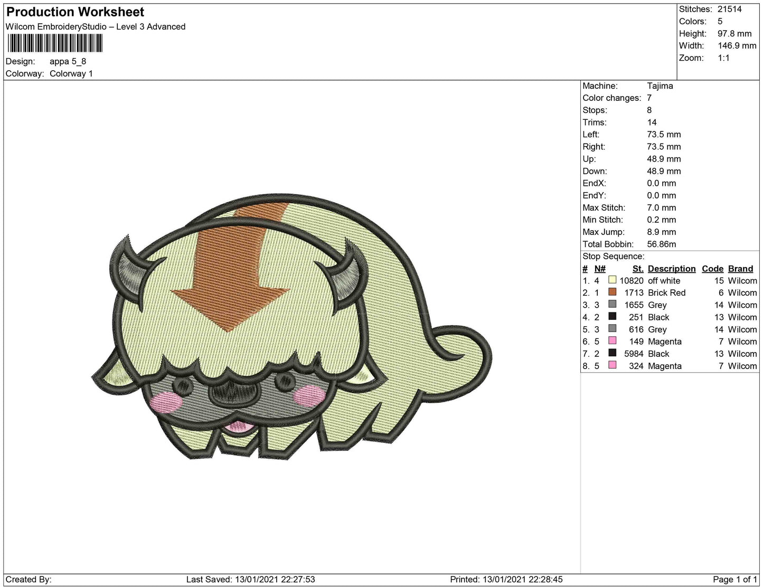Select the Left extent value 73.5 mm
The image size is (763, 587).
pyautogui.click(x=664, y=135)
